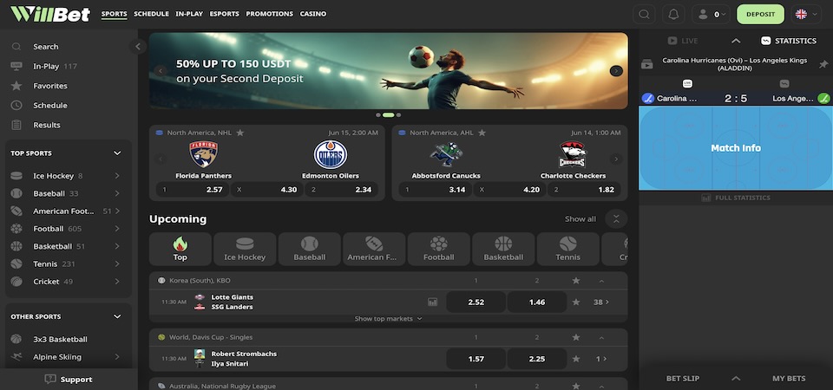Select the ESPORTS menu item
This screenshot has width=833, height=390.
[224, 14]
